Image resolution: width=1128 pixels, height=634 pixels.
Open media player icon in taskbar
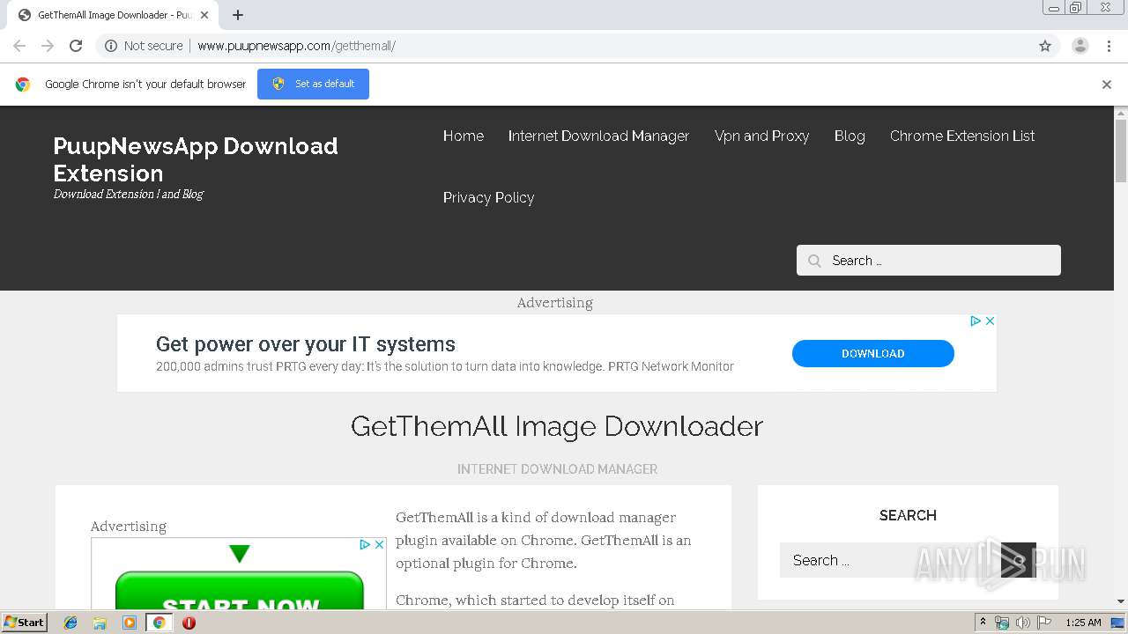click(x=130, y=623)
